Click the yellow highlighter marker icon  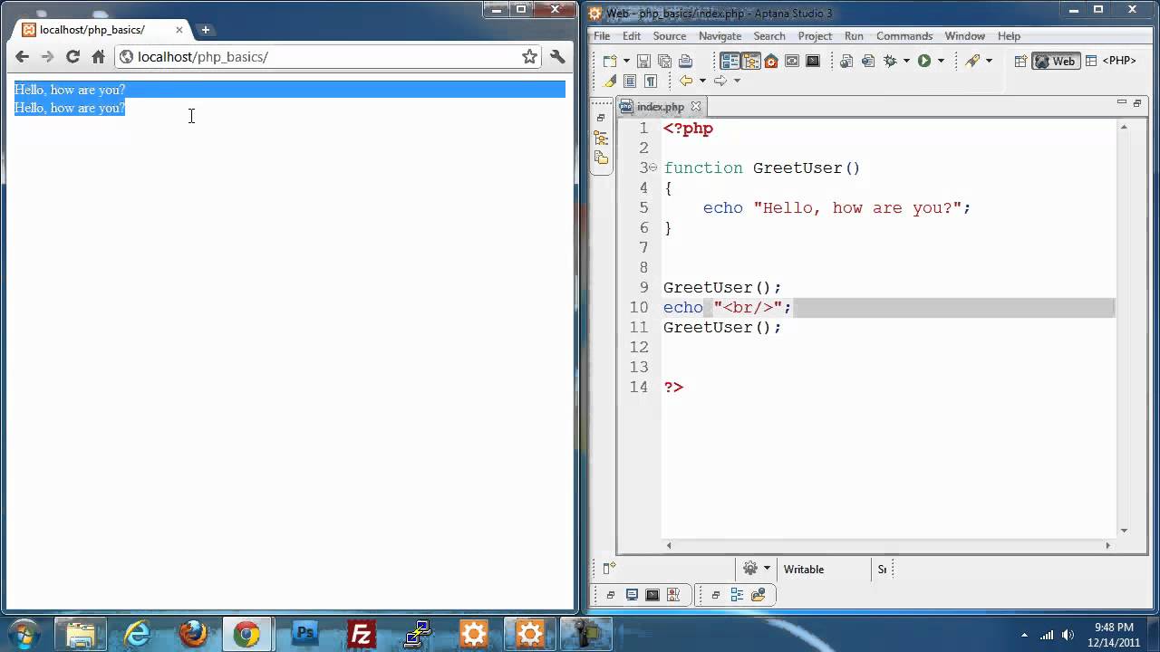tap(609, 81)
